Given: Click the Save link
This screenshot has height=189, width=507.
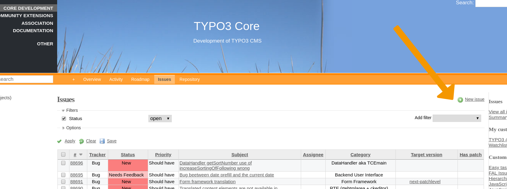Looking at the screenshot, I should click(112, 141).
